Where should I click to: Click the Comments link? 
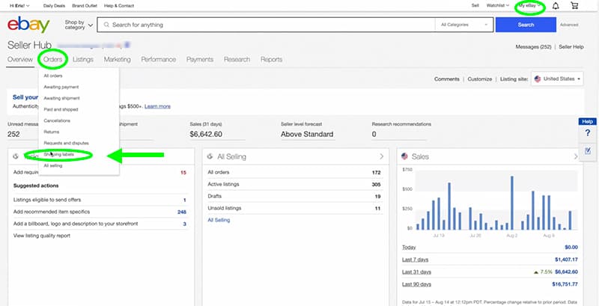(x=446, y=79)
